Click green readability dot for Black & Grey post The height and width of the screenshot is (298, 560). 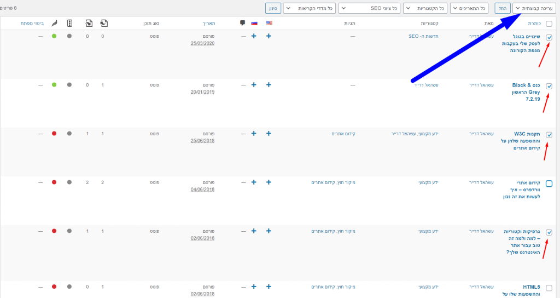coord(54,85)
